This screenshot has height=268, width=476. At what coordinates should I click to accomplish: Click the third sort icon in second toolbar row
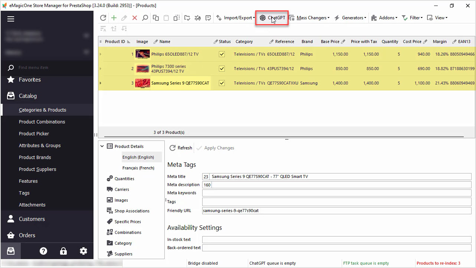(x=124, y=29)
